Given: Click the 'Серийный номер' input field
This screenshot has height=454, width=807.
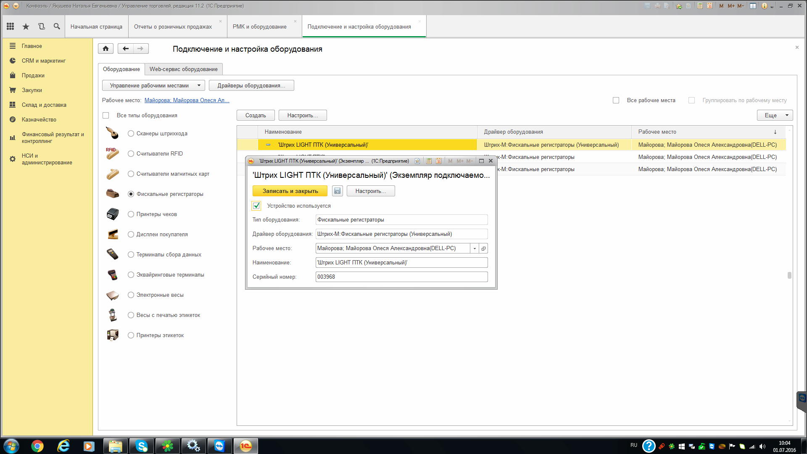Looking at the screenshot, I should [401, 277].
